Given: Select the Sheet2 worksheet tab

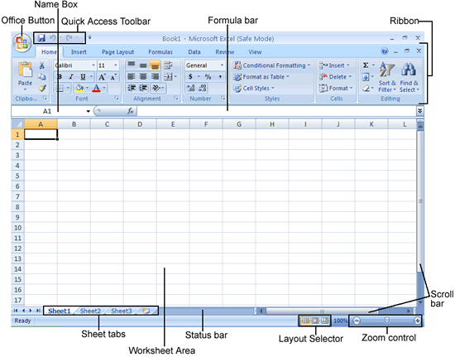Looking at the screenshot, I should point(90,311).
